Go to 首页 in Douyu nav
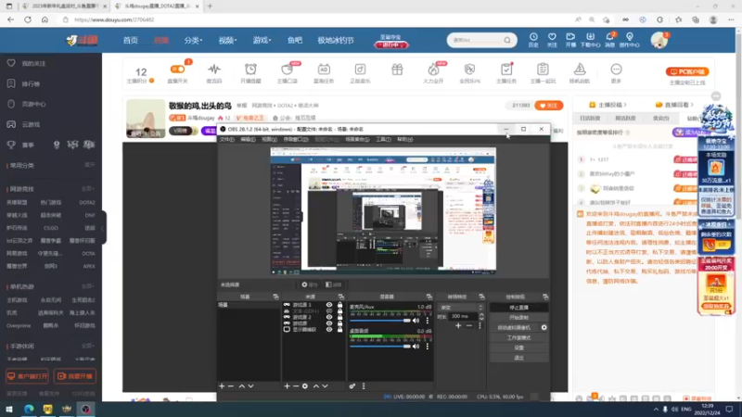 click(131, 40)
